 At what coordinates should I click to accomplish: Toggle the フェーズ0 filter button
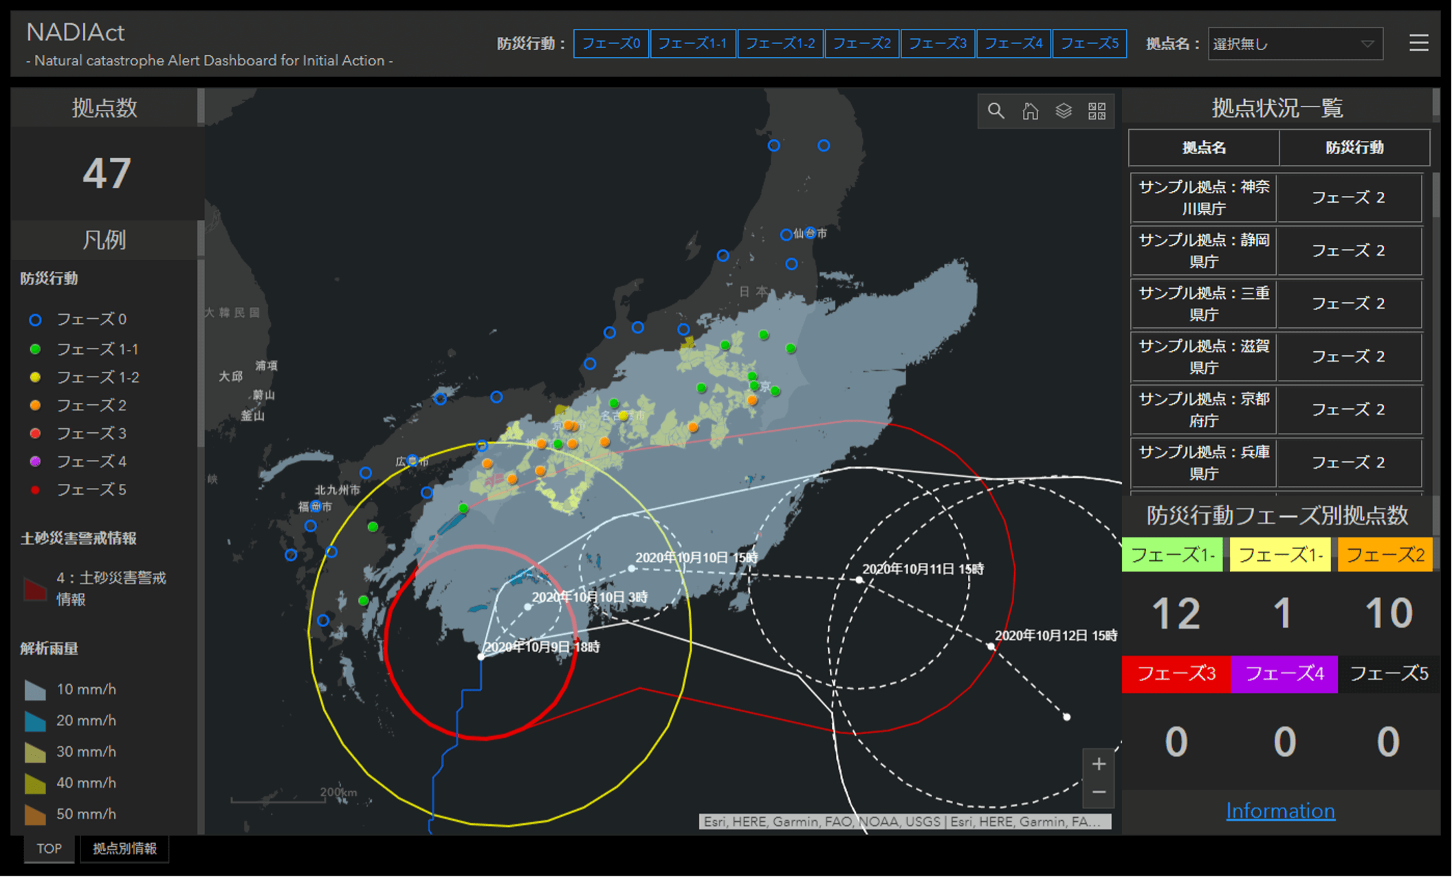tap(610, 44)
